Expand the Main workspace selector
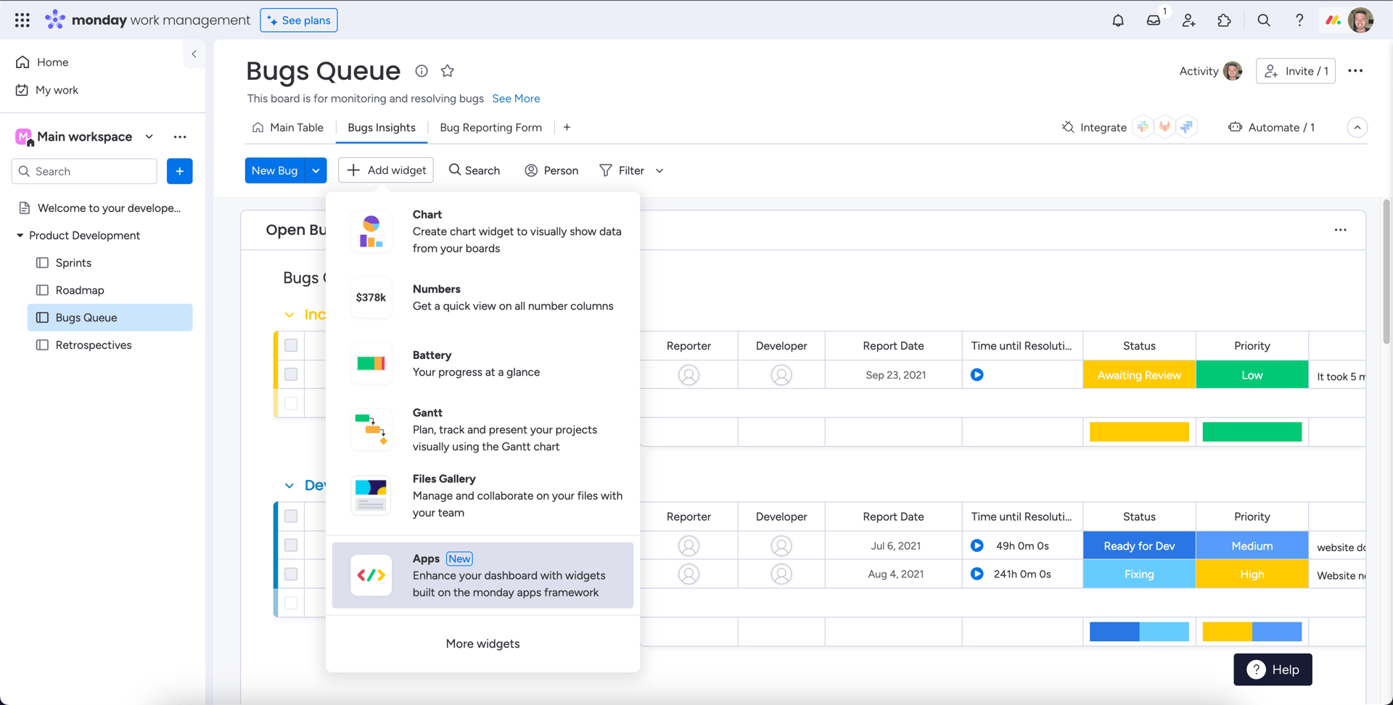 [x=149, y=136]
